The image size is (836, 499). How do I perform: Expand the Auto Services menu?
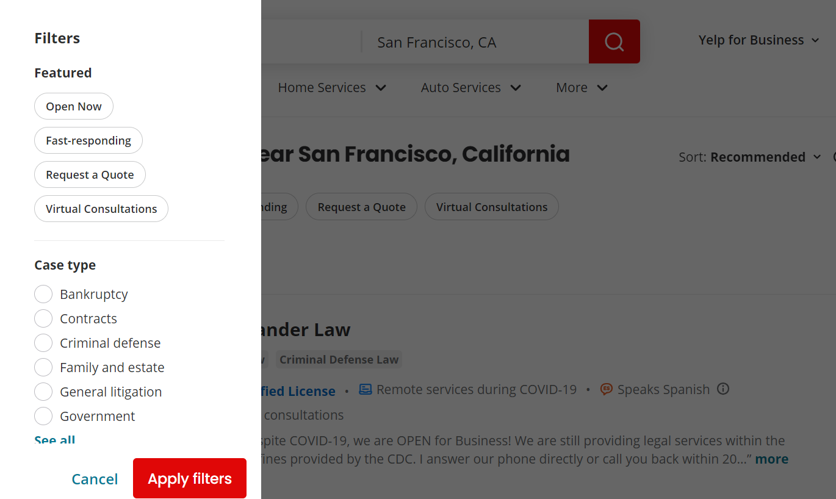coord(471,88)
